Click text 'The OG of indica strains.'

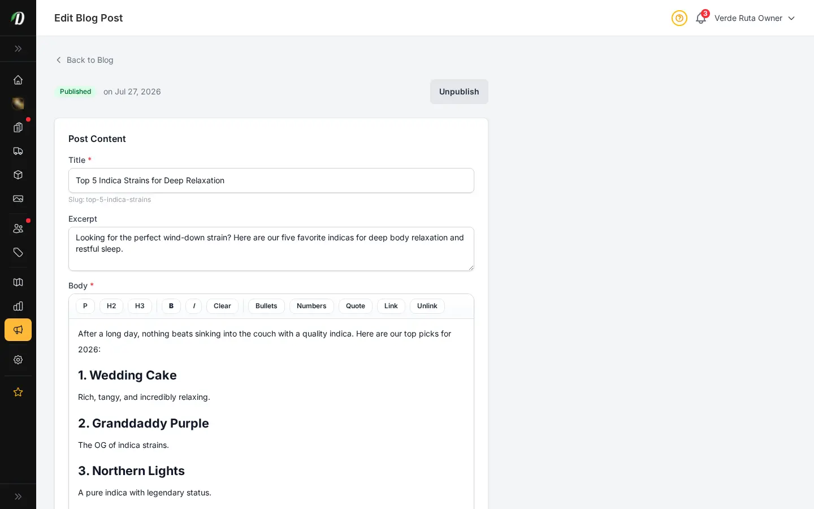coord(123,445)
